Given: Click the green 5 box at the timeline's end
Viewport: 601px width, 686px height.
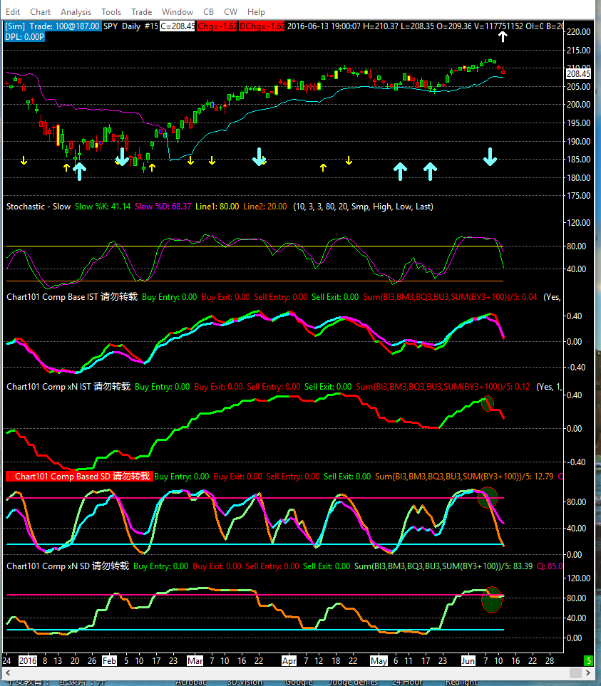Looking at the screenshot, I should pos(589,661).
